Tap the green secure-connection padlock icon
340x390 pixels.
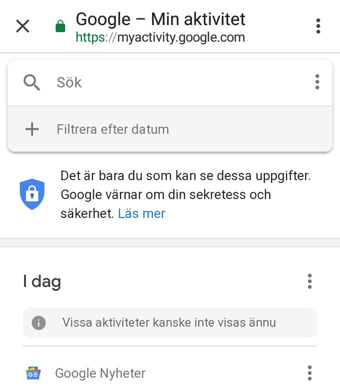[x=60, y=26]
